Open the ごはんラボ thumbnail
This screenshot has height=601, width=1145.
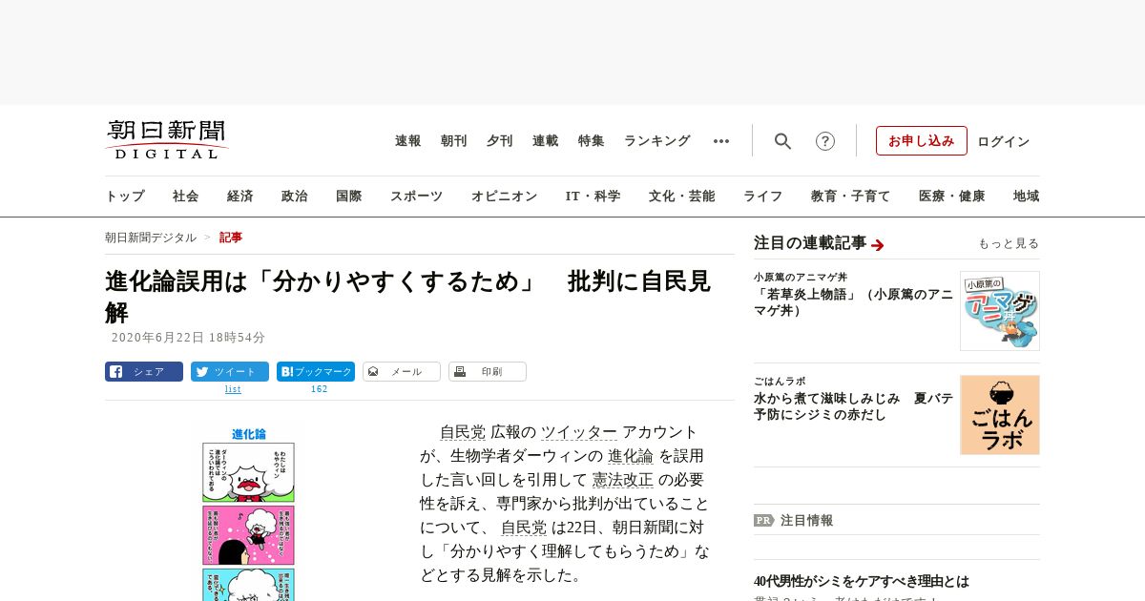click(1000, 415)
